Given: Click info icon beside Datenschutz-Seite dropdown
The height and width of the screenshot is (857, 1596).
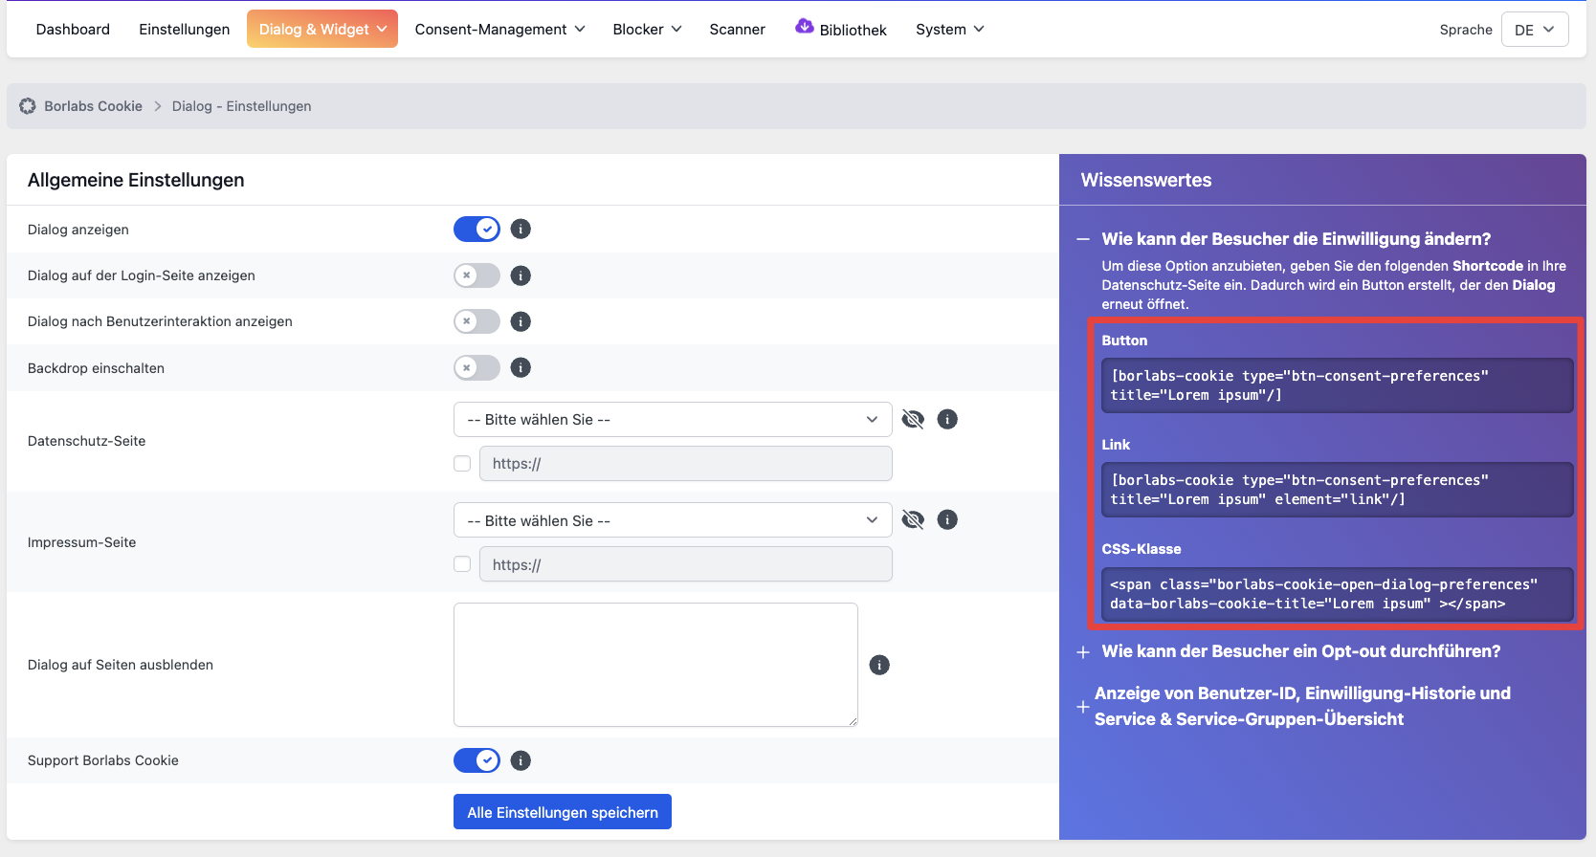Looking at the screenshot, I should coord(947,420).
